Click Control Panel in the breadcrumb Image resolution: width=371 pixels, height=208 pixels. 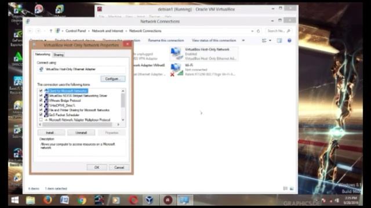click(x=76, y=31)
